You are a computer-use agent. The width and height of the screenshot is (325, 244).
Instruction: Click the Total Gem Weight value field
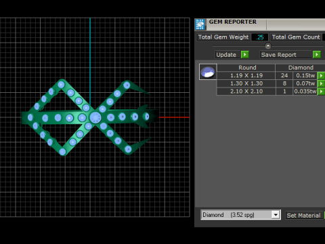click(x=260, y=37)
